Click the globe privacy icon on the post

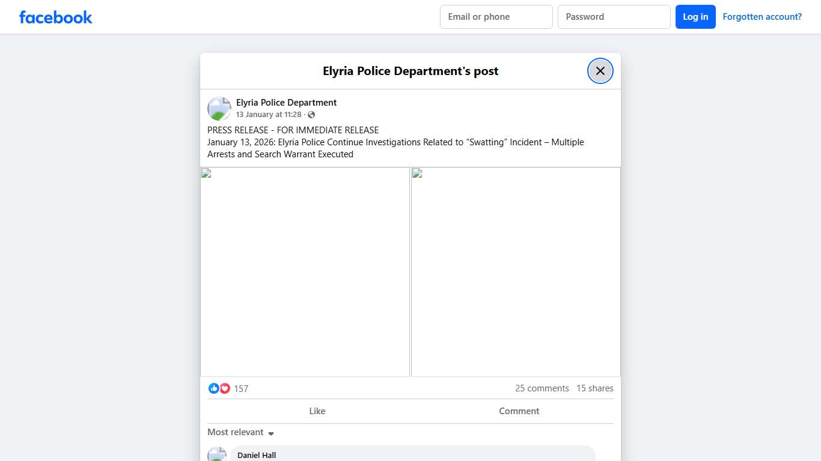[311, 114]
